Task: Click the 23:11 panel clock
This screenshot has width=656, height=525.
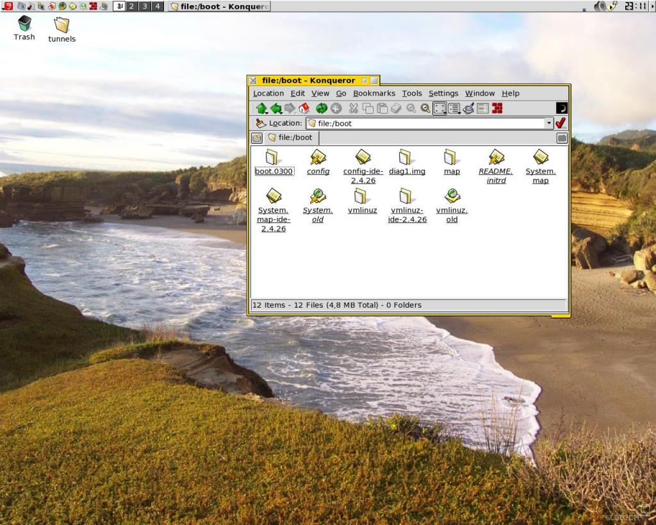Action: pyautogui.click(x=636, y=6)
